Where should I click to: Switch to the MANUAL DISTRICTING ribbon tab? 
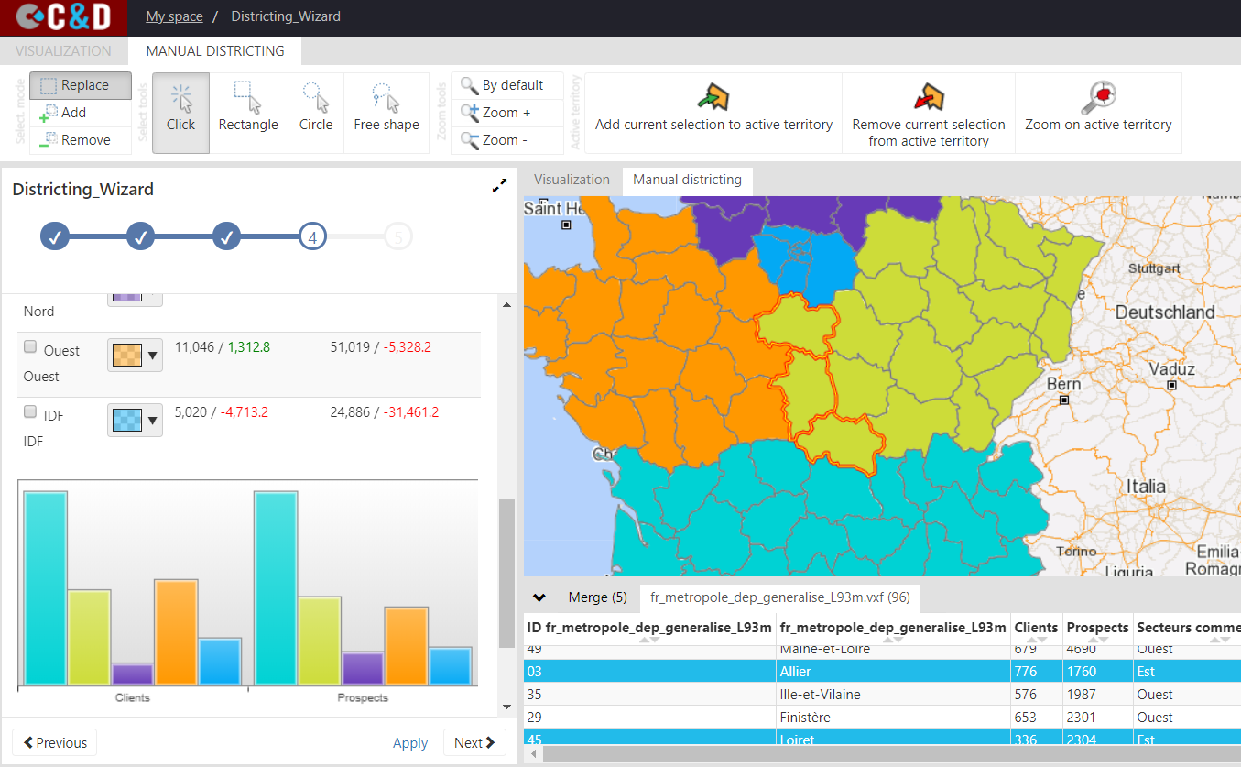click(x=215, y=51)
